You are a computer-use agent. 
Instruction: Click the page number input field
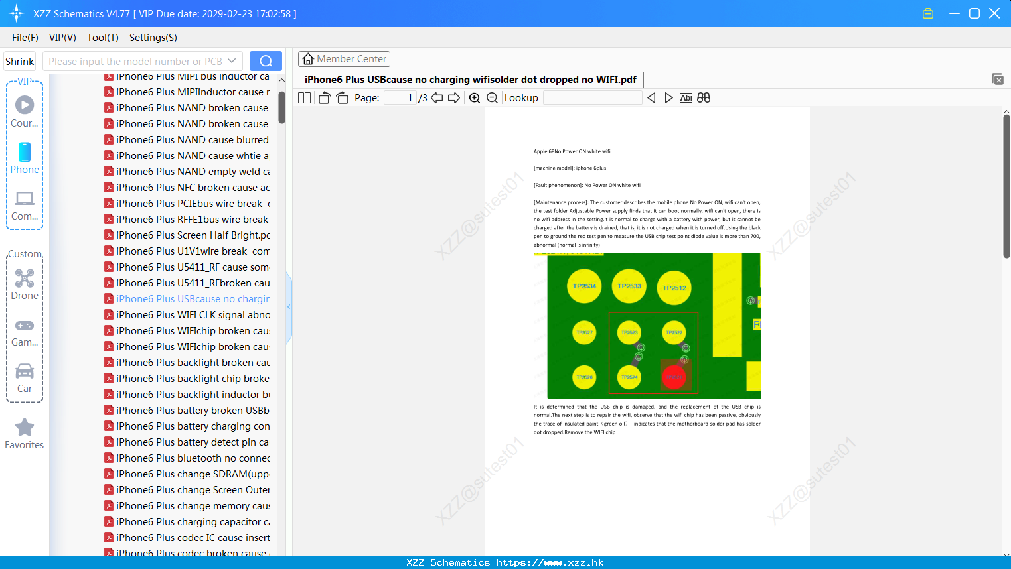(400, 98)
